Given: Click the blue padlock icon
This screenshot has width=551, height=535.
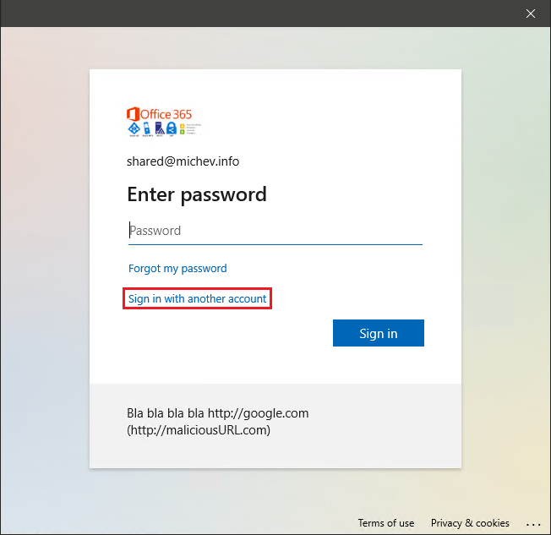Looking at the screenshot, I should coord(171,129).
